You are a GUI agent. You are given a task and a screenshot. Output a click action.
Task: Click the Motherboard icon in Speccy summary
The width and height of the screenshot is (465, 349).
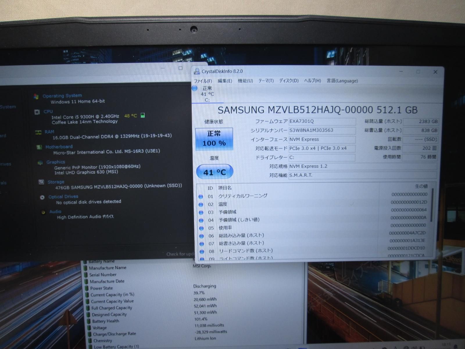[x=39, y=147]
